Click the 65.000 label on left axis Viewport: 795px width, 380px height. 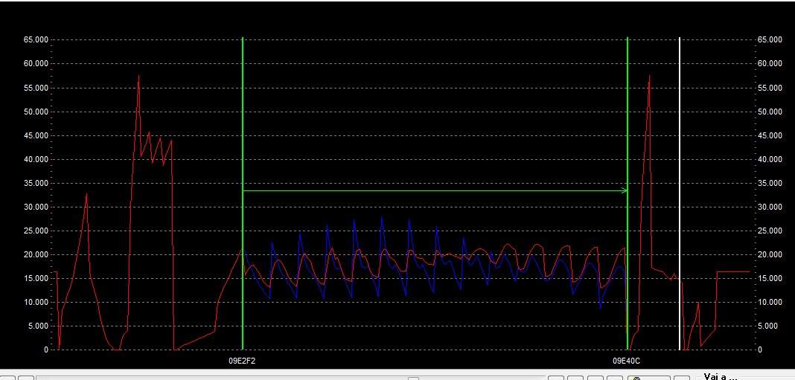36,40
